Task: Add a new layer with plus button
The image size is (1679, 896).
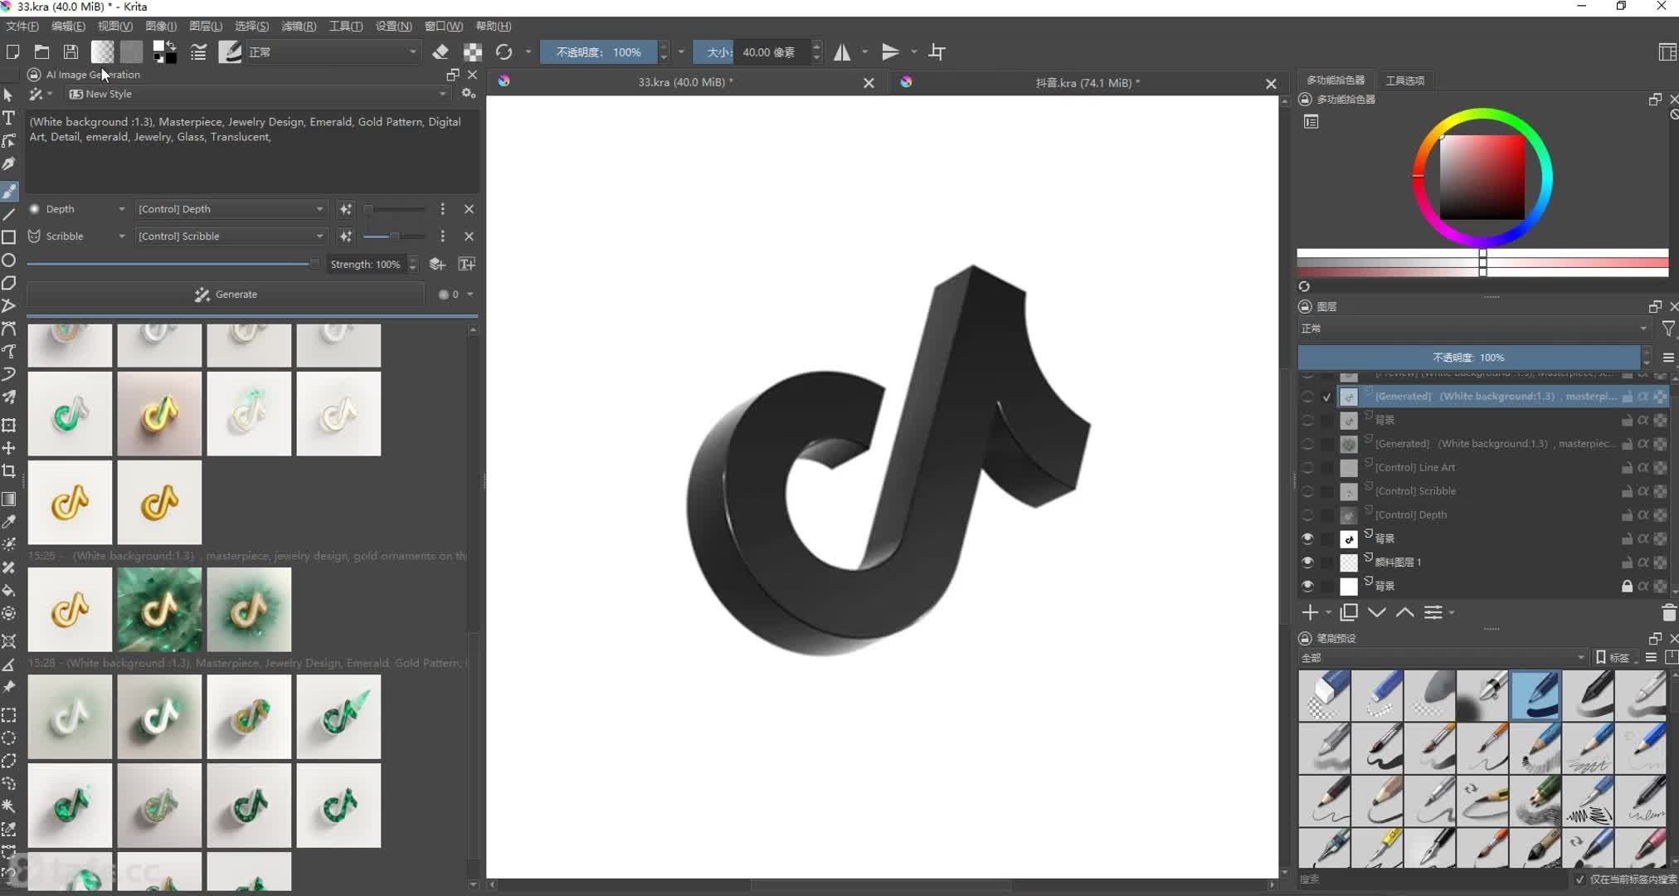Action: [1310, 612]
